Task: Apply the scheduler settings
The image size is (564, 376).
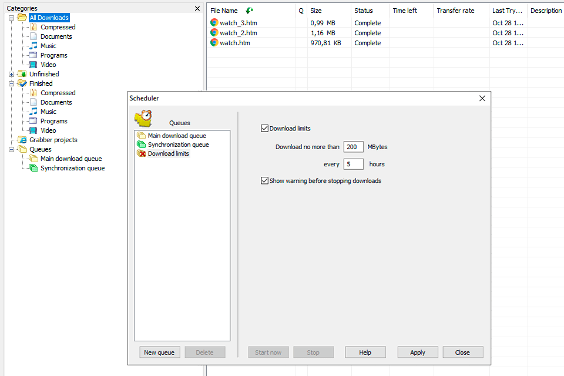Action: (x=417, y=352)
